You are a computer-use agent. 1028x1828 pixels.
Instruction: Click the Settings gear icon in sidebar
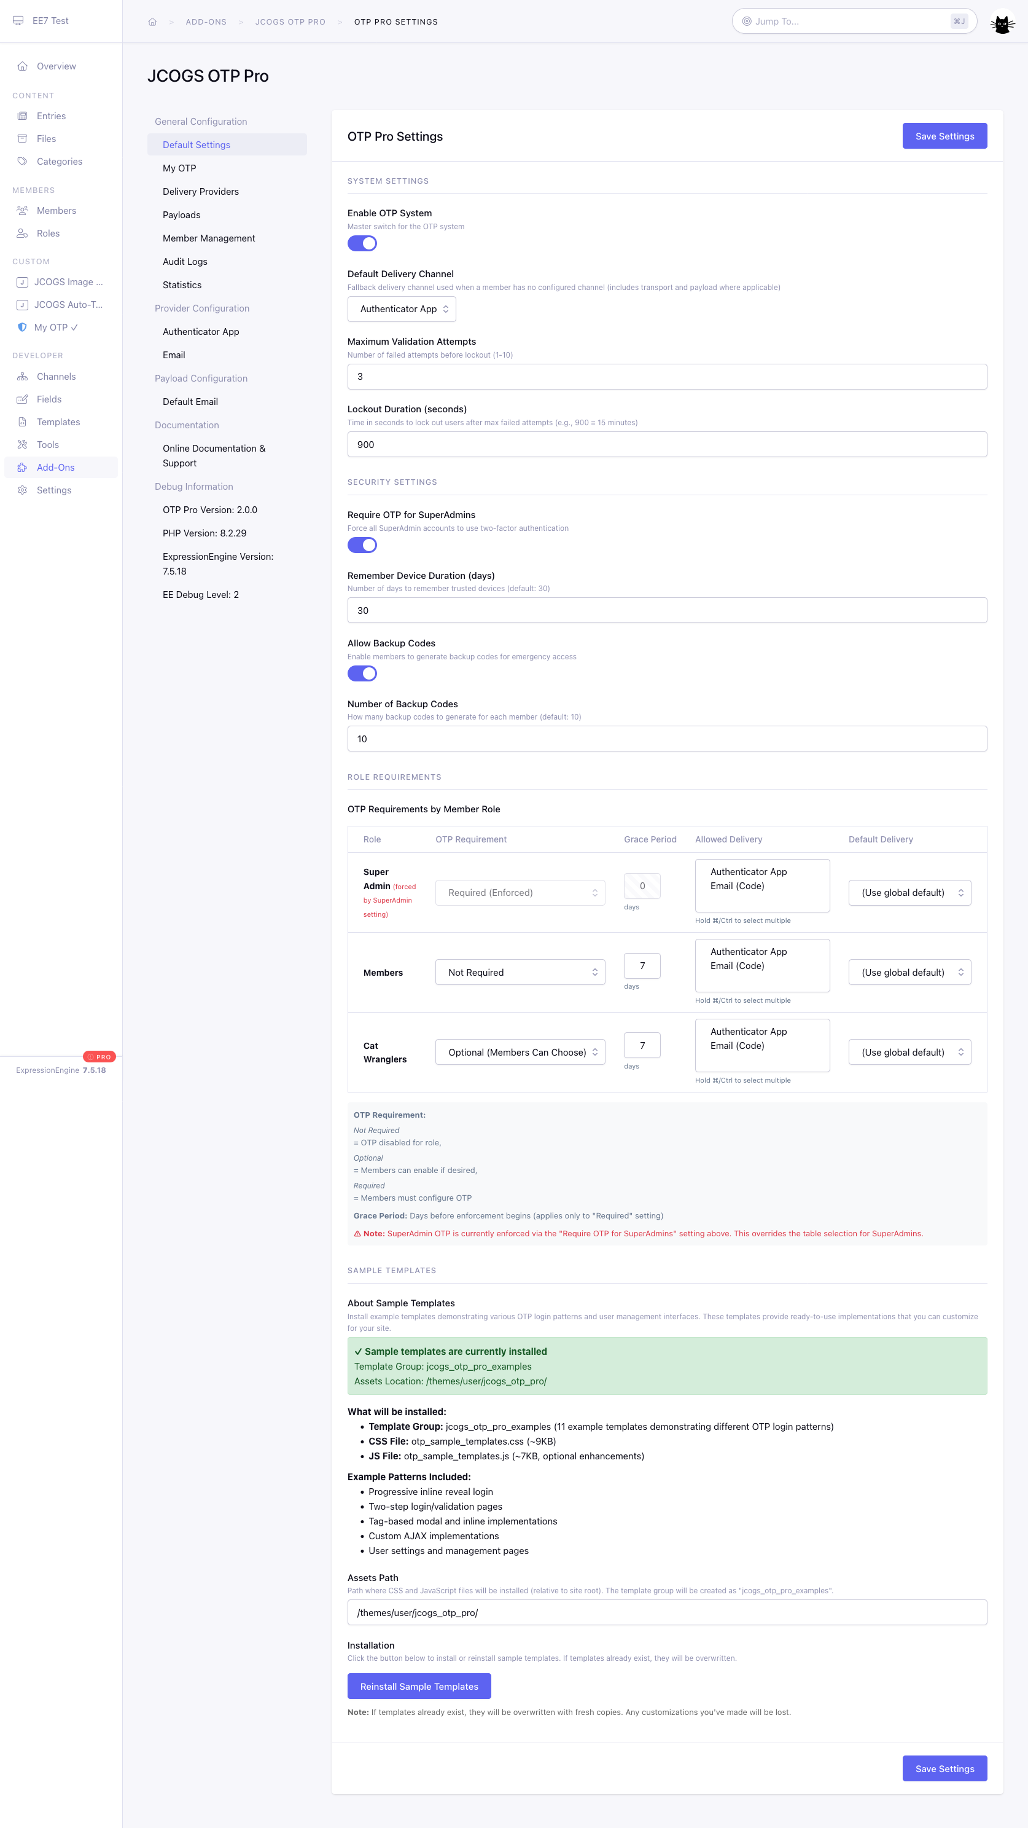(23, 490)
